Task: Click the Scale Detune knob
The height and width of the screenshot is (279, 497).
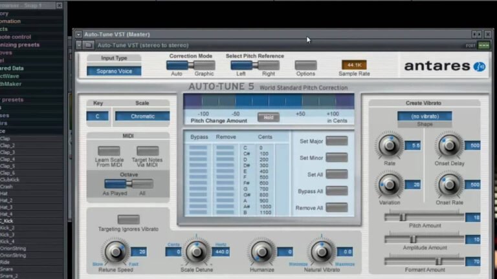Action: coord(197,252)
